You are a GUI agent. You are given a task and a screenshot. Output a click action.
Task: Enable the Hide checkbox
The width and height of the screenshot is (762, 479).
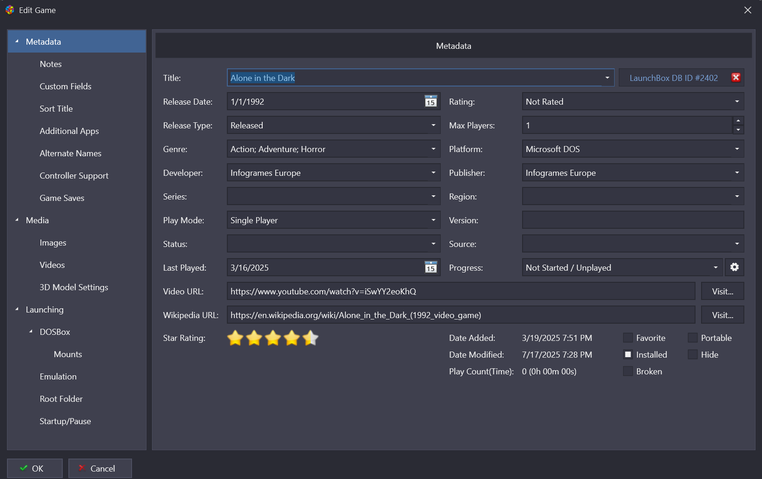[x=693, y=354]
